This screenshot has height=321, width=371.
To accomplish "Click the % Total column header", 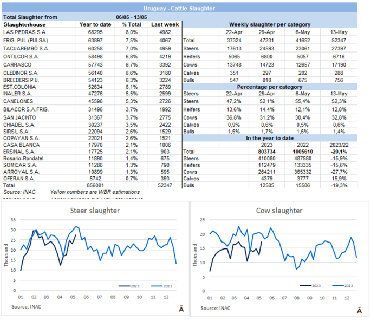I will tap(131, 25).
